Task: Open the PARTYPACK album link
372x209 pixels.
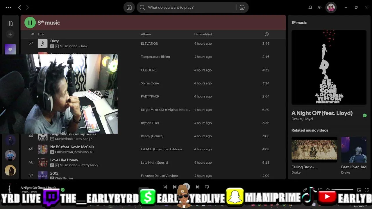Action: point(150,96)
